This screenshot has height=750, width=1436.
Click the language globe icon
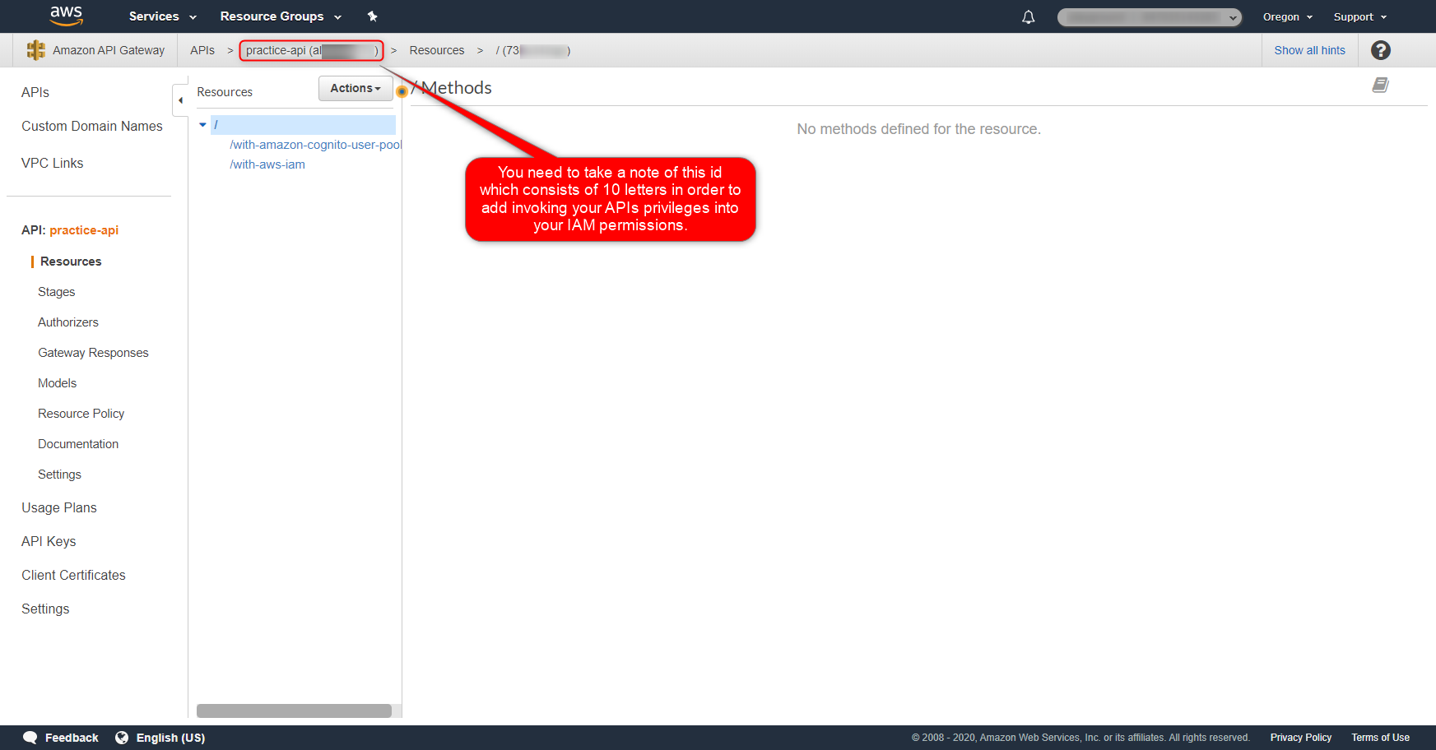click(x=122, y=738)
